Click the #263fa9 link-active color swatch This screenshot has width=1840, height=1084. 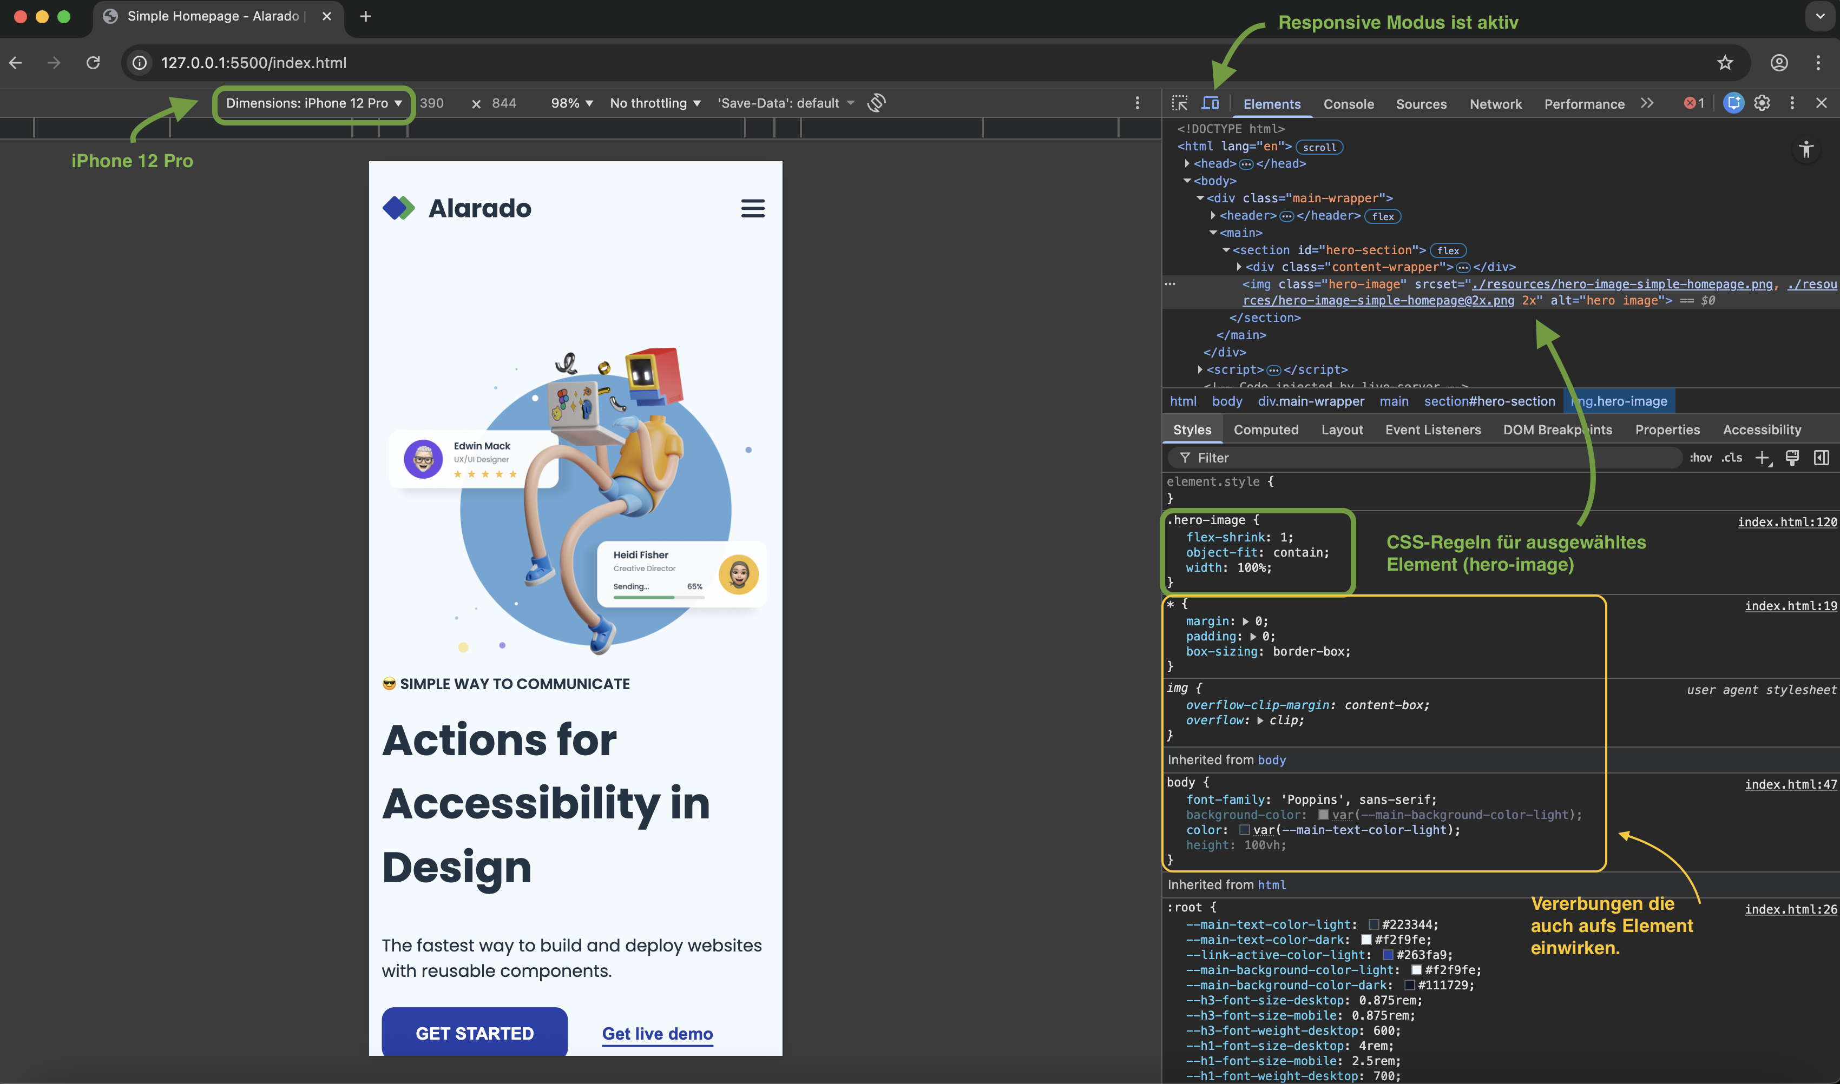tap(1387, 955)
